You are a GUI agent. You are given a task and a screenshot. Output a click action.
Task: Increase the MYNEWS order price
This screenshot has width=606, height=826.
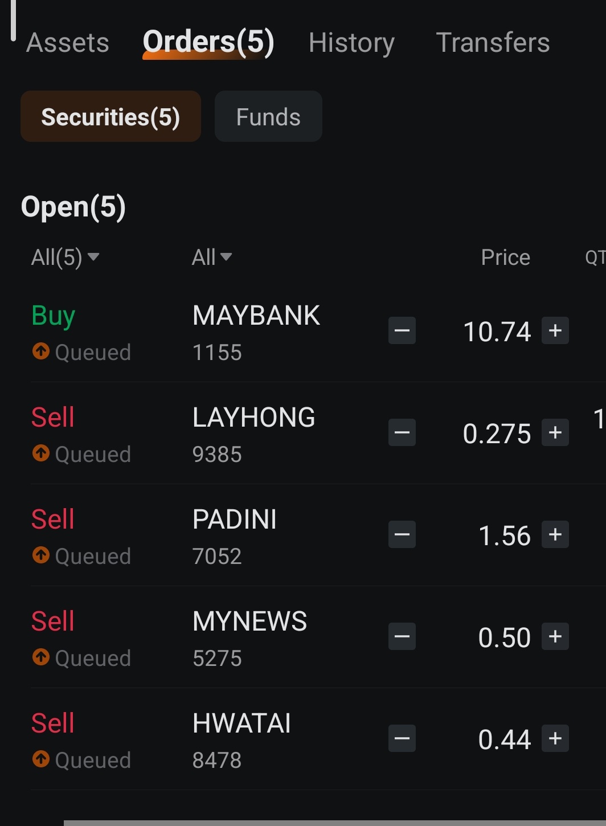tap(555, 636)
